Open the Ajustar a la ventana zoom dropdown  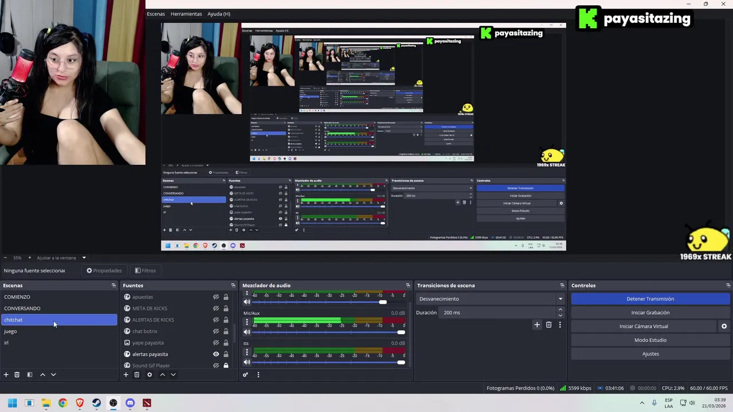[x=61, y=258]
